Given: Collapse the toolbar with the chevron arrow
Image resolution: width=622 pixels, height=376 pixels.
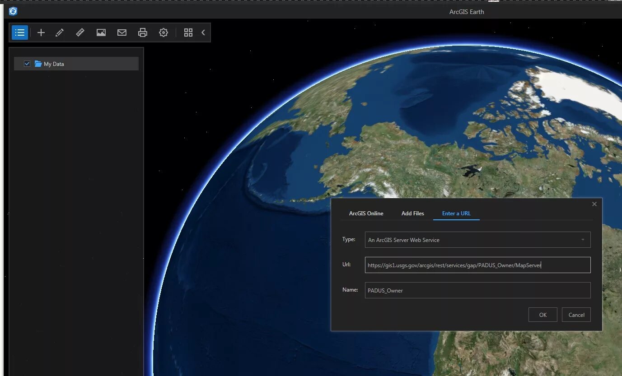Looking at the screenshot, I should [x=203, y=32].
